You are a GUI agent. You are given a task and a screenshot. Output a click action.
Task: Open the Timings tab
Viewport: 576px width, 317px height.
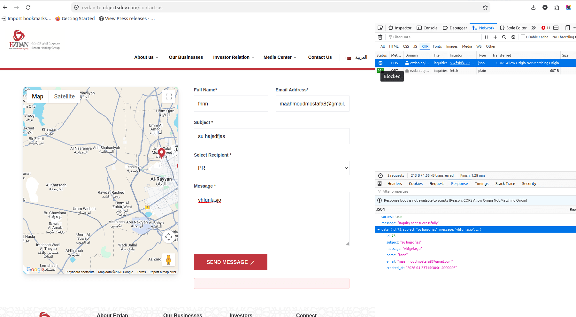481,183
